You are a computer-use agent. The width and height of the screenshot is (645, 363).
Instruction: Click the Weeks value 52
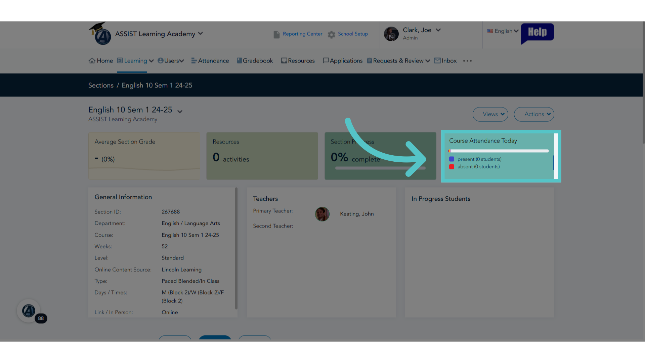pyautogui.click(x=165, y=246)
